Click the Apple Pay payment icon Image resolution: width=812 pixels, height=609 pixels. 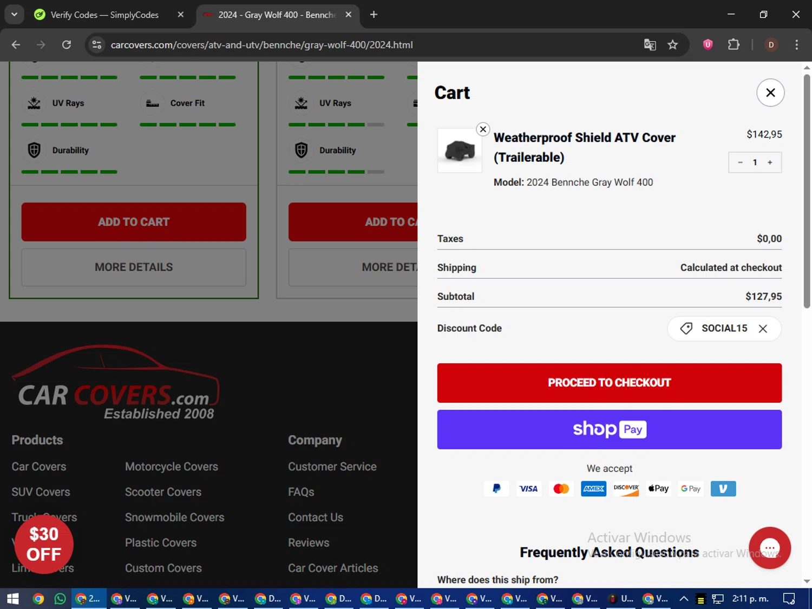click(658, 489)
